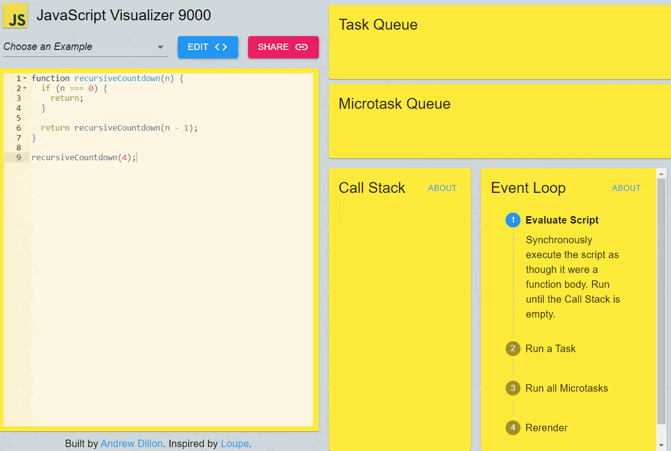671x451 pixels.
Task: Open the Call Stack ABOUT info
Action: (x=442, y=188)
